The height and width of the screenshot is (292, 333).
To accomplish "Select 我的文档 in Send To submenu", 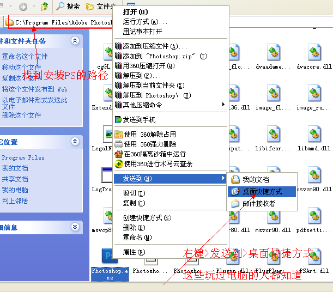I will [262, 180].
